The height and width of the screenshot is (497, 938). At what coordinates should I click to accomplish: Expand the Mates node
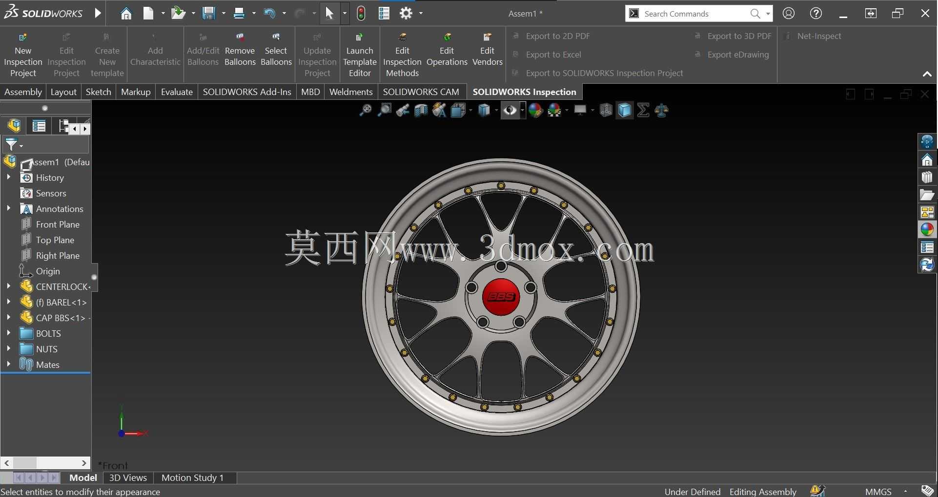tap(8, 364)
